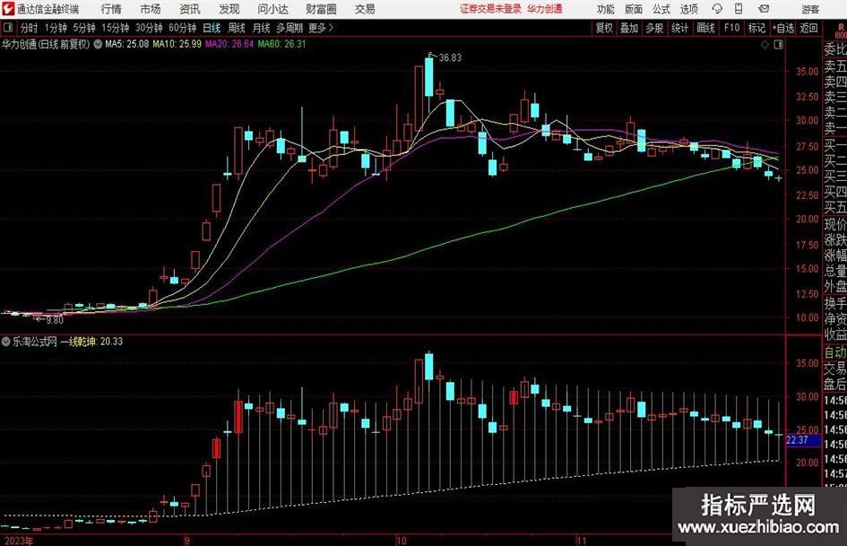Click the month 10 marker on time axis
Viewport: 847px width, 546px height.
click(401, 541)
